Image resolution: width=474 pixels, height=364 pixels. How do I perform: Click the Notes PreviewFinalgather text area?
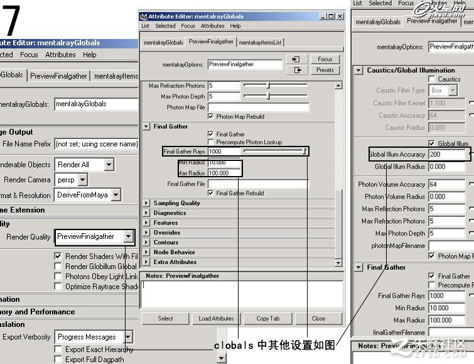[242, 294]
